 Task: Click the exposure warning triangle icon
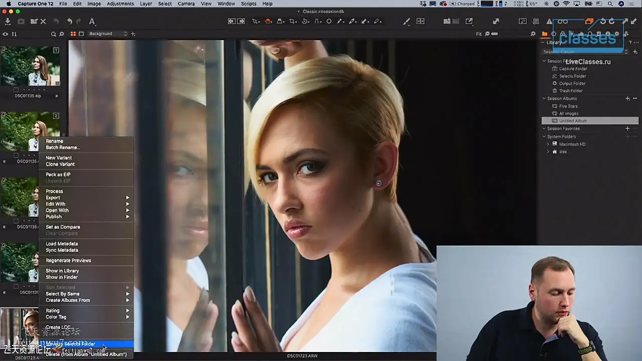[x=549, y=22]
